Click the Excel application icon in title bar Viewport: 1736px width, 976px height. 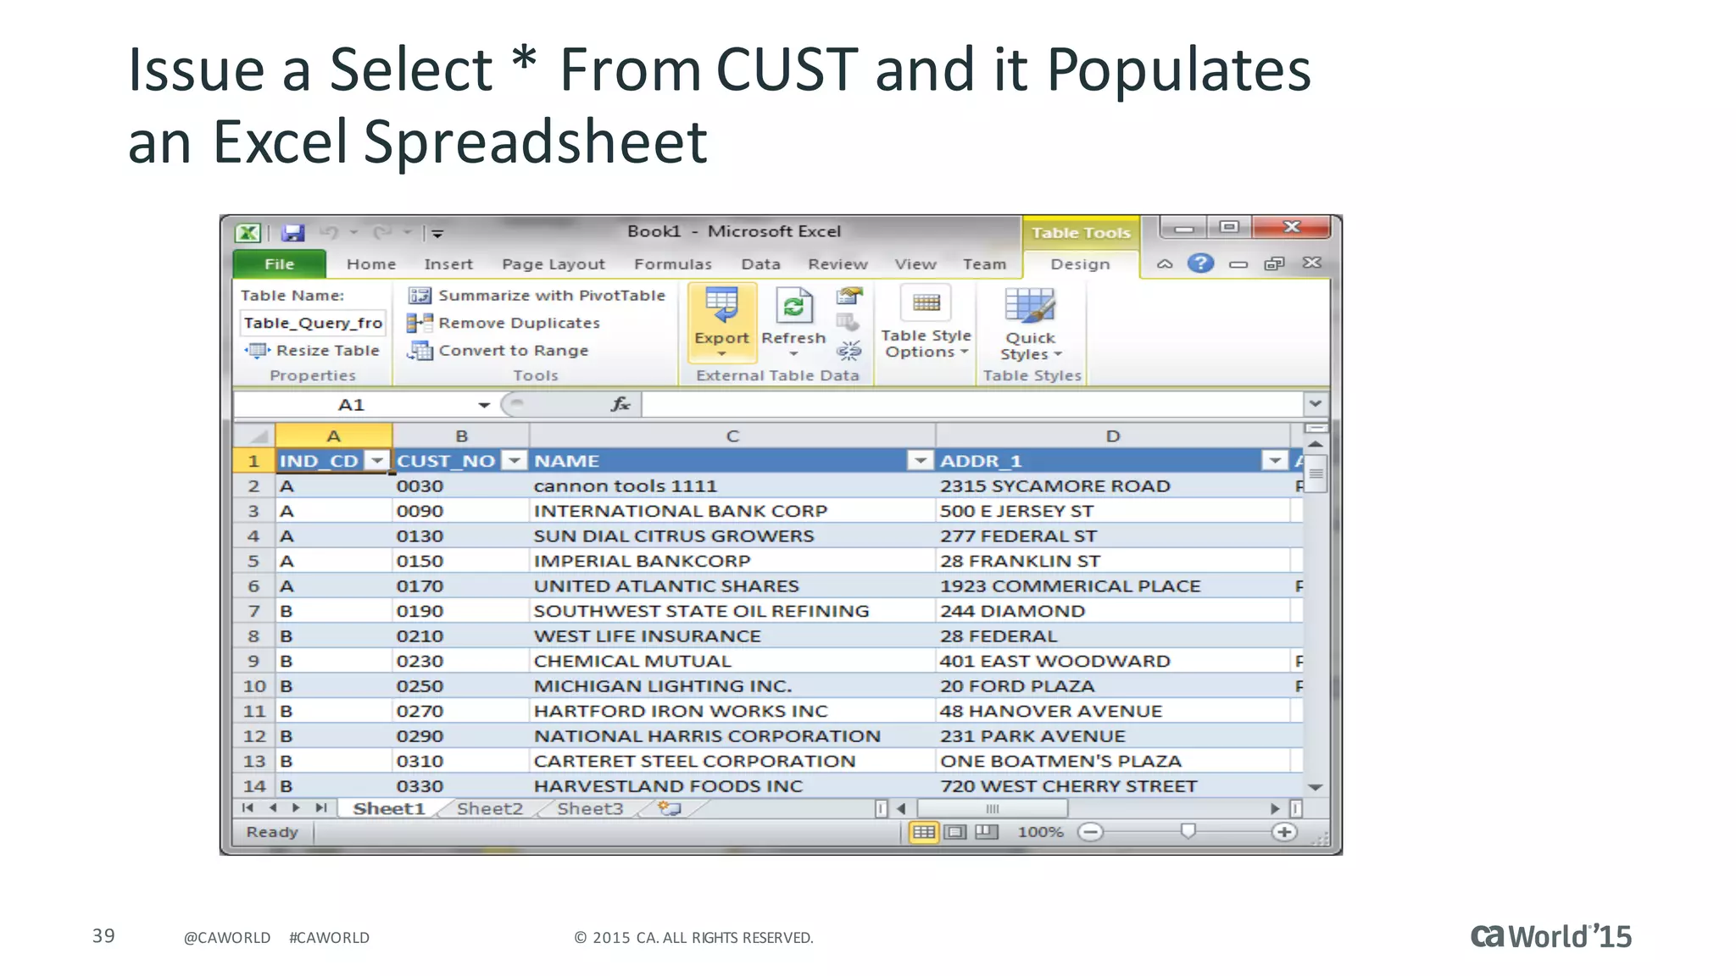[x=248, y=233]
